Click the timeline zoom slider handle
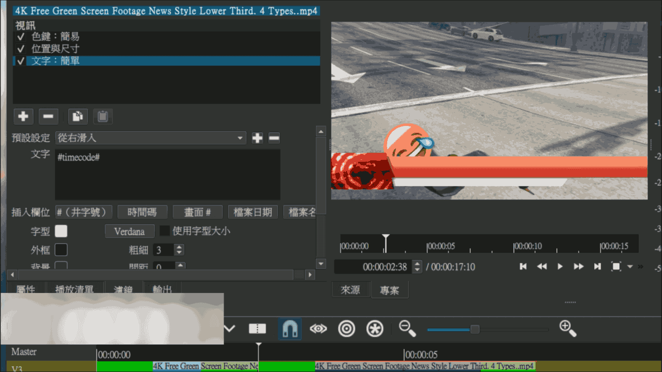This screenshot has height=372, width=662. click(475, 329)
